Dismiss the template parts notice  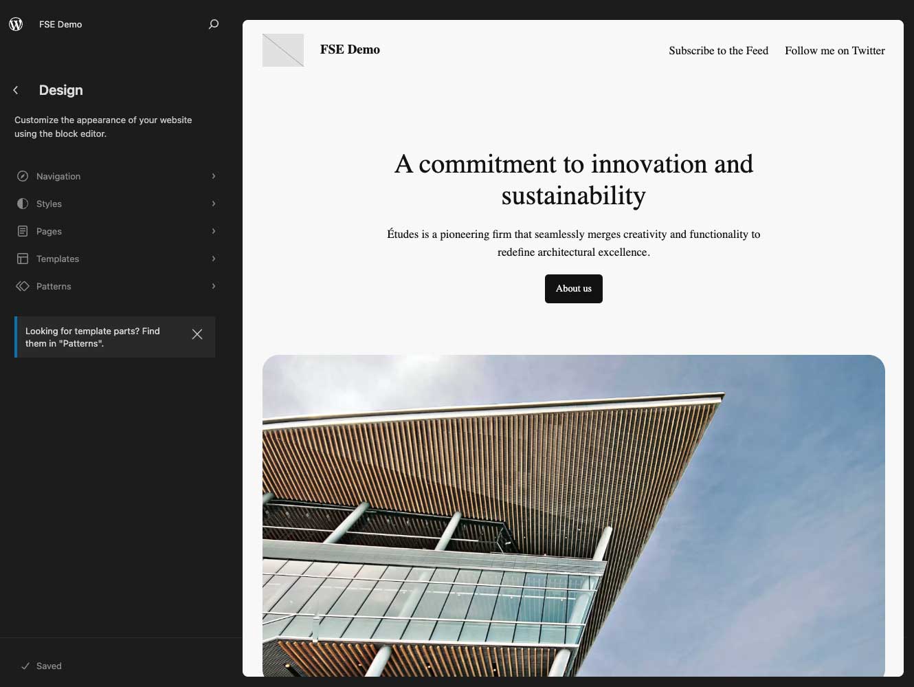click(x=197, y=334)
